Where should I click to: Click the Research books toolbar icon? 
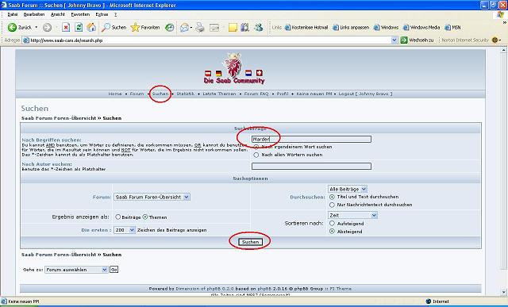click(245, 28)
